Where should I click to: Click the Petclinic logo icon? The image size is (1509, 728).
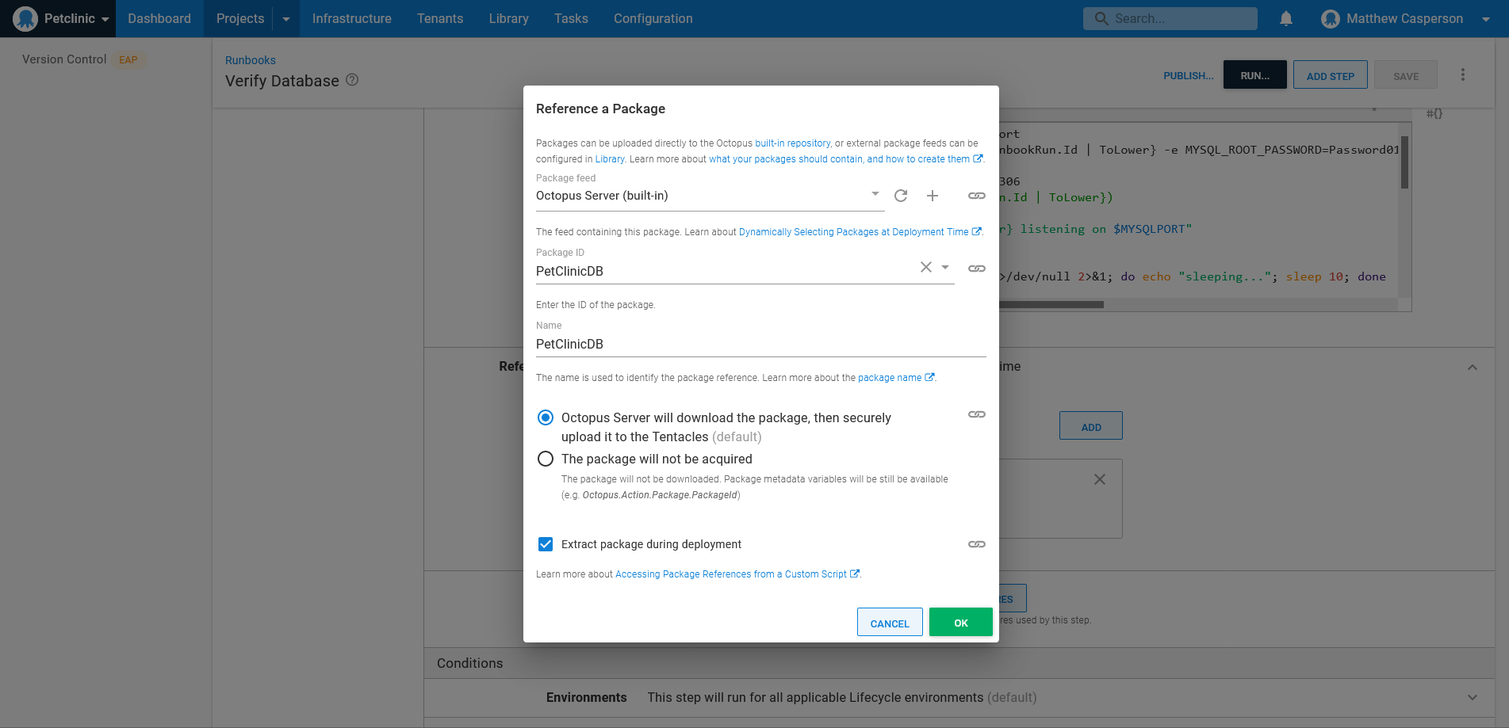24,17
